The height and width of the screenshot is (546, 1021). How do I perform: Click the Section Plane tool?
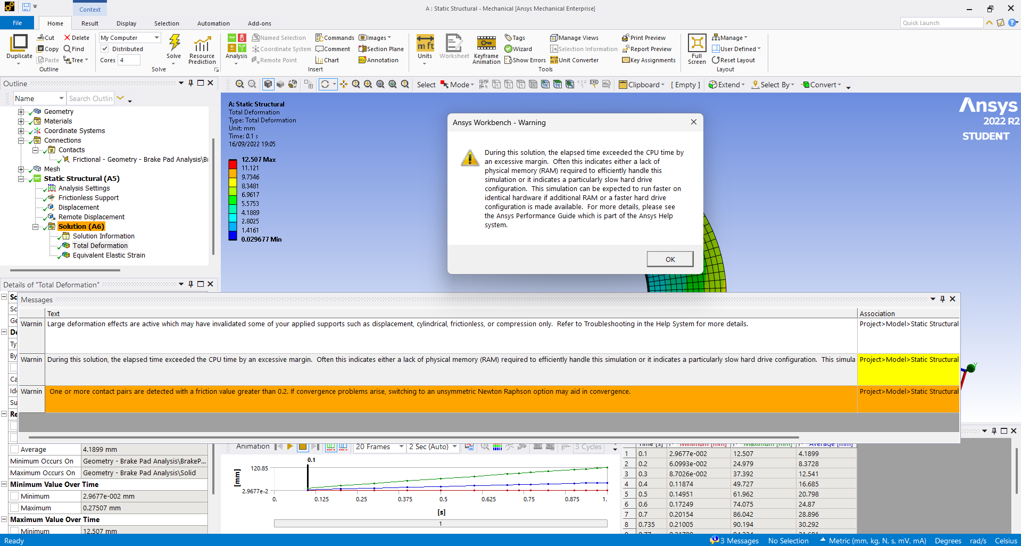click(x=381, y=49)
